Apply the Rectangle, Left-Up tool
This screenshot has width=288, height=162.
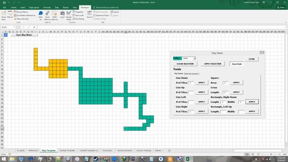click(252, 112)
